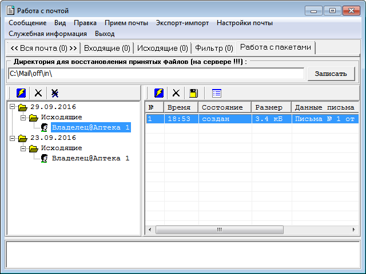Click the empty log text area at bottom
The height and width of the screenshot is (274, 366).
click(183, 255)
